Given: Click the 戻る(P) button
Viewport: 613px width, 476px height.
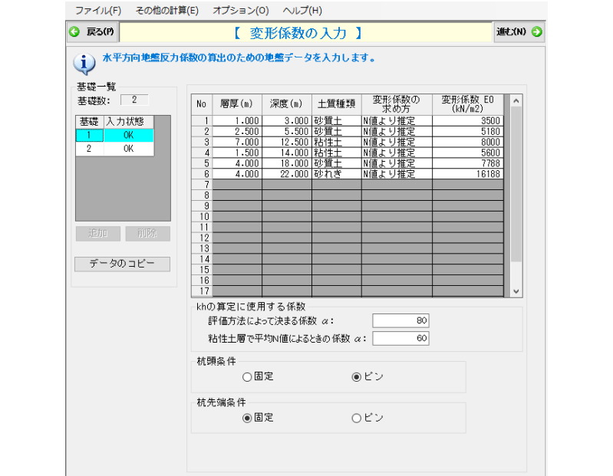Looking at the screenshot, I should pyautogui.click(x=93, y=31).
